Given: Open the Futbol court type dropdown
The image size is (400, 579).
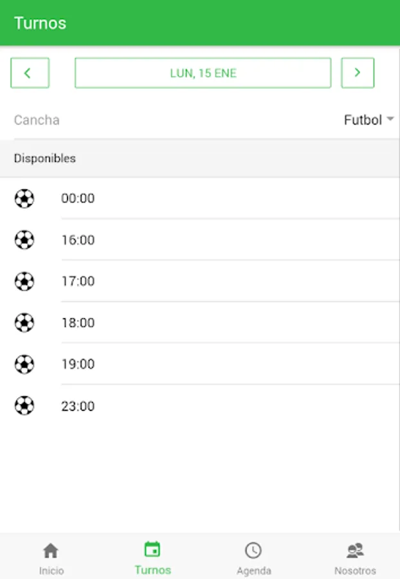Looking at the screenshot, I should (x=368, y=120).
